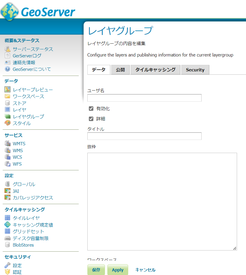Click the GeoServerについて help icon
This screenshot has width=246, height=275.
tap(7, 69)
